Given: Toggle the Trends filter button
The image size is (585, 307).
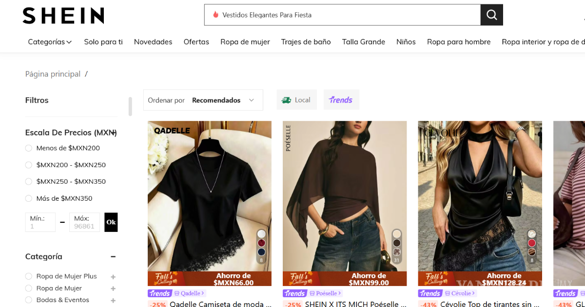Looking at the screenshot, I should point(341,100).
